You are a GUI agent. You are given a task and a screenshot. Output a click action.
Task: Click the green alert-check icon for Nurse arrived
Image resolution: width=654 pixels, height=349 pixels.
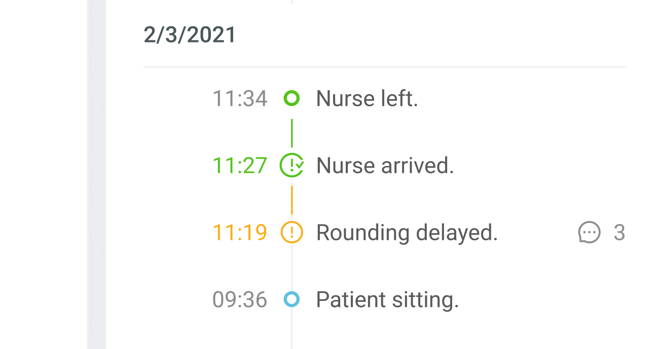pos(292,165)
